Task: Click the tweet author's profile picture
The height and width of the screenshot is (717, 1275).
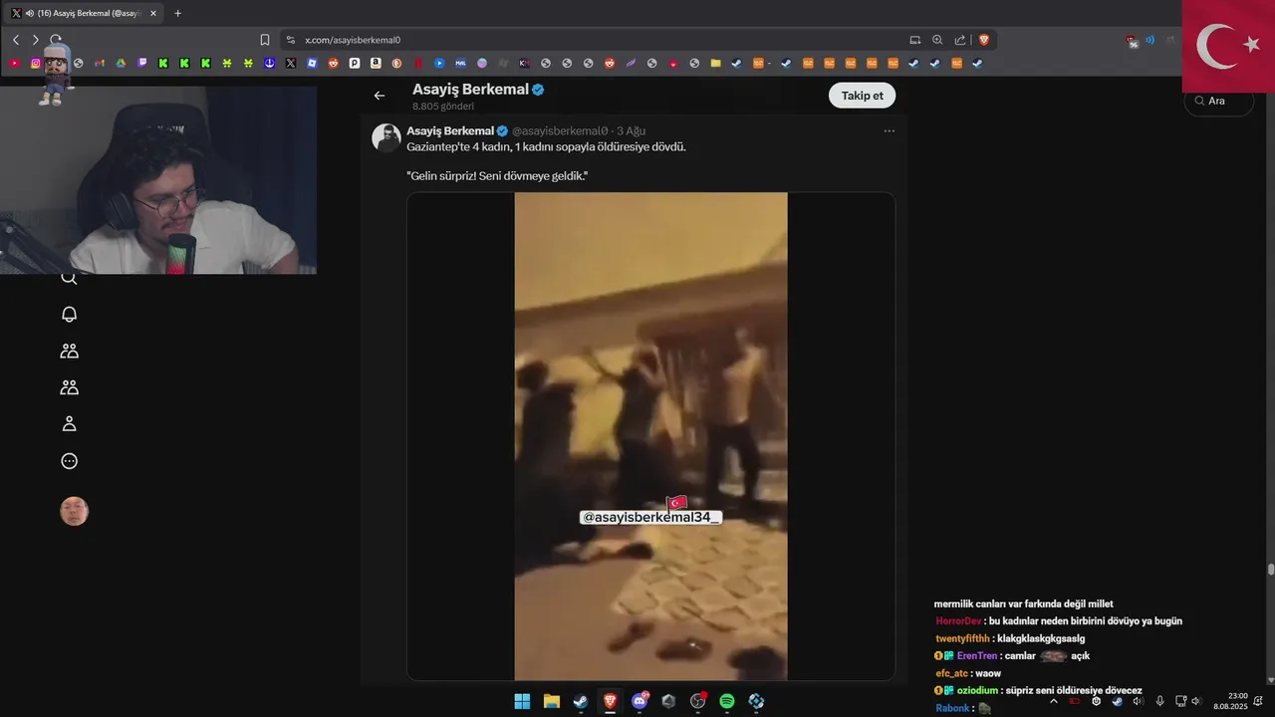Action: pos(386,137)
